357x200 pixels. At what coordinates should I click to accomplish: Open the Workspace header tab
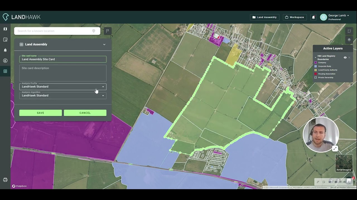[x=295, y=17]
